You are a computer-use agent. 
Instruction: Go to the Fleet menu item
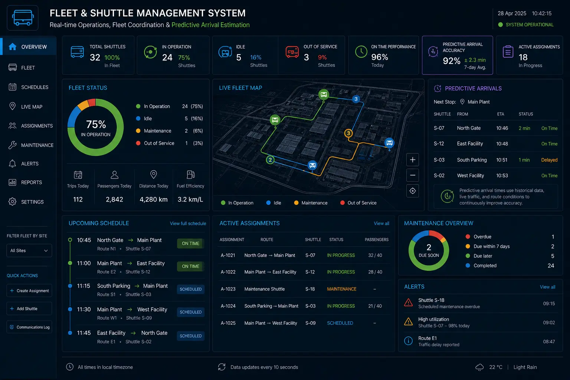(28, 68)
